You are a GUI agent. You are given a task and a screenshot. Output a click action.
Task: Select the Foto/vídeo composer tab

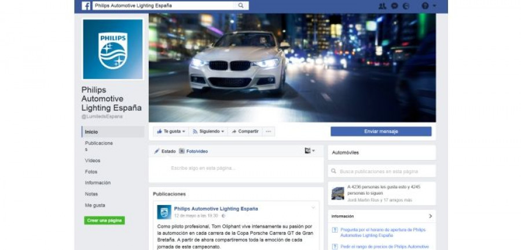[193, 151]
